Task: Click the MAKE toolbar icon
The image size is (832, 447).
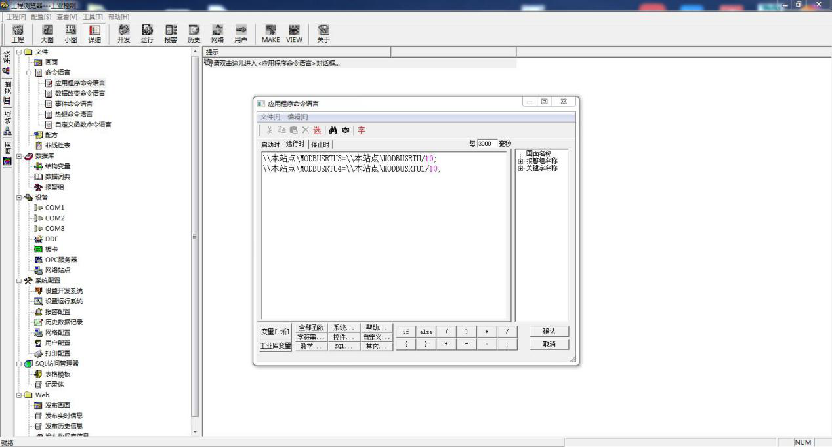Action: point(270,33)
